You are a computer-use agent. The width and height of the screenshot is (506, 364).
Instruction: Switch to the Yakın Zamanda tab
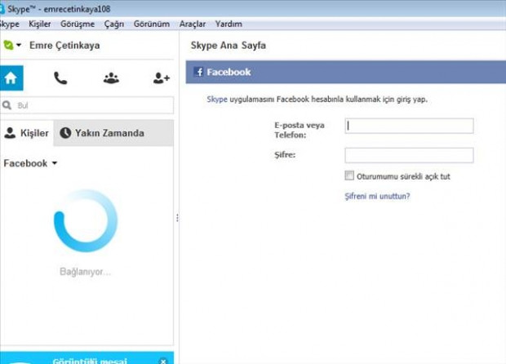tap(113, 133)
